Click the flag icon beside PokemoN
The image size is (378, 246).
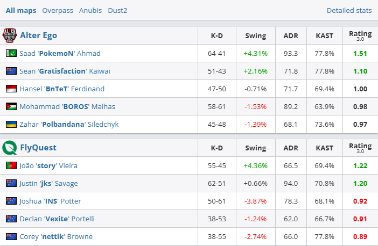coord(11,53)
